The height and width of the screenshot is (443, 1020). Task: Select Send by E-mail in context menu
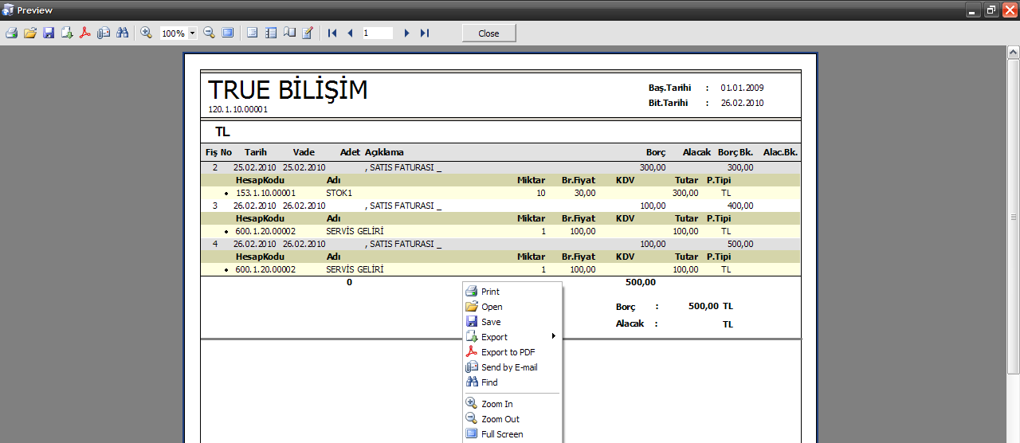tap(509, 367)
